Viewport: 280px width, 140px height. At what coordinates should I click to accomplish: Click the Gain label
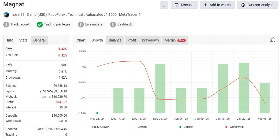point(9,48)
